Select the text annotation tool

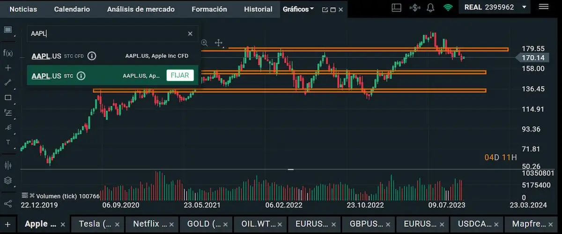pyautogui.click(x=8, y=142)
